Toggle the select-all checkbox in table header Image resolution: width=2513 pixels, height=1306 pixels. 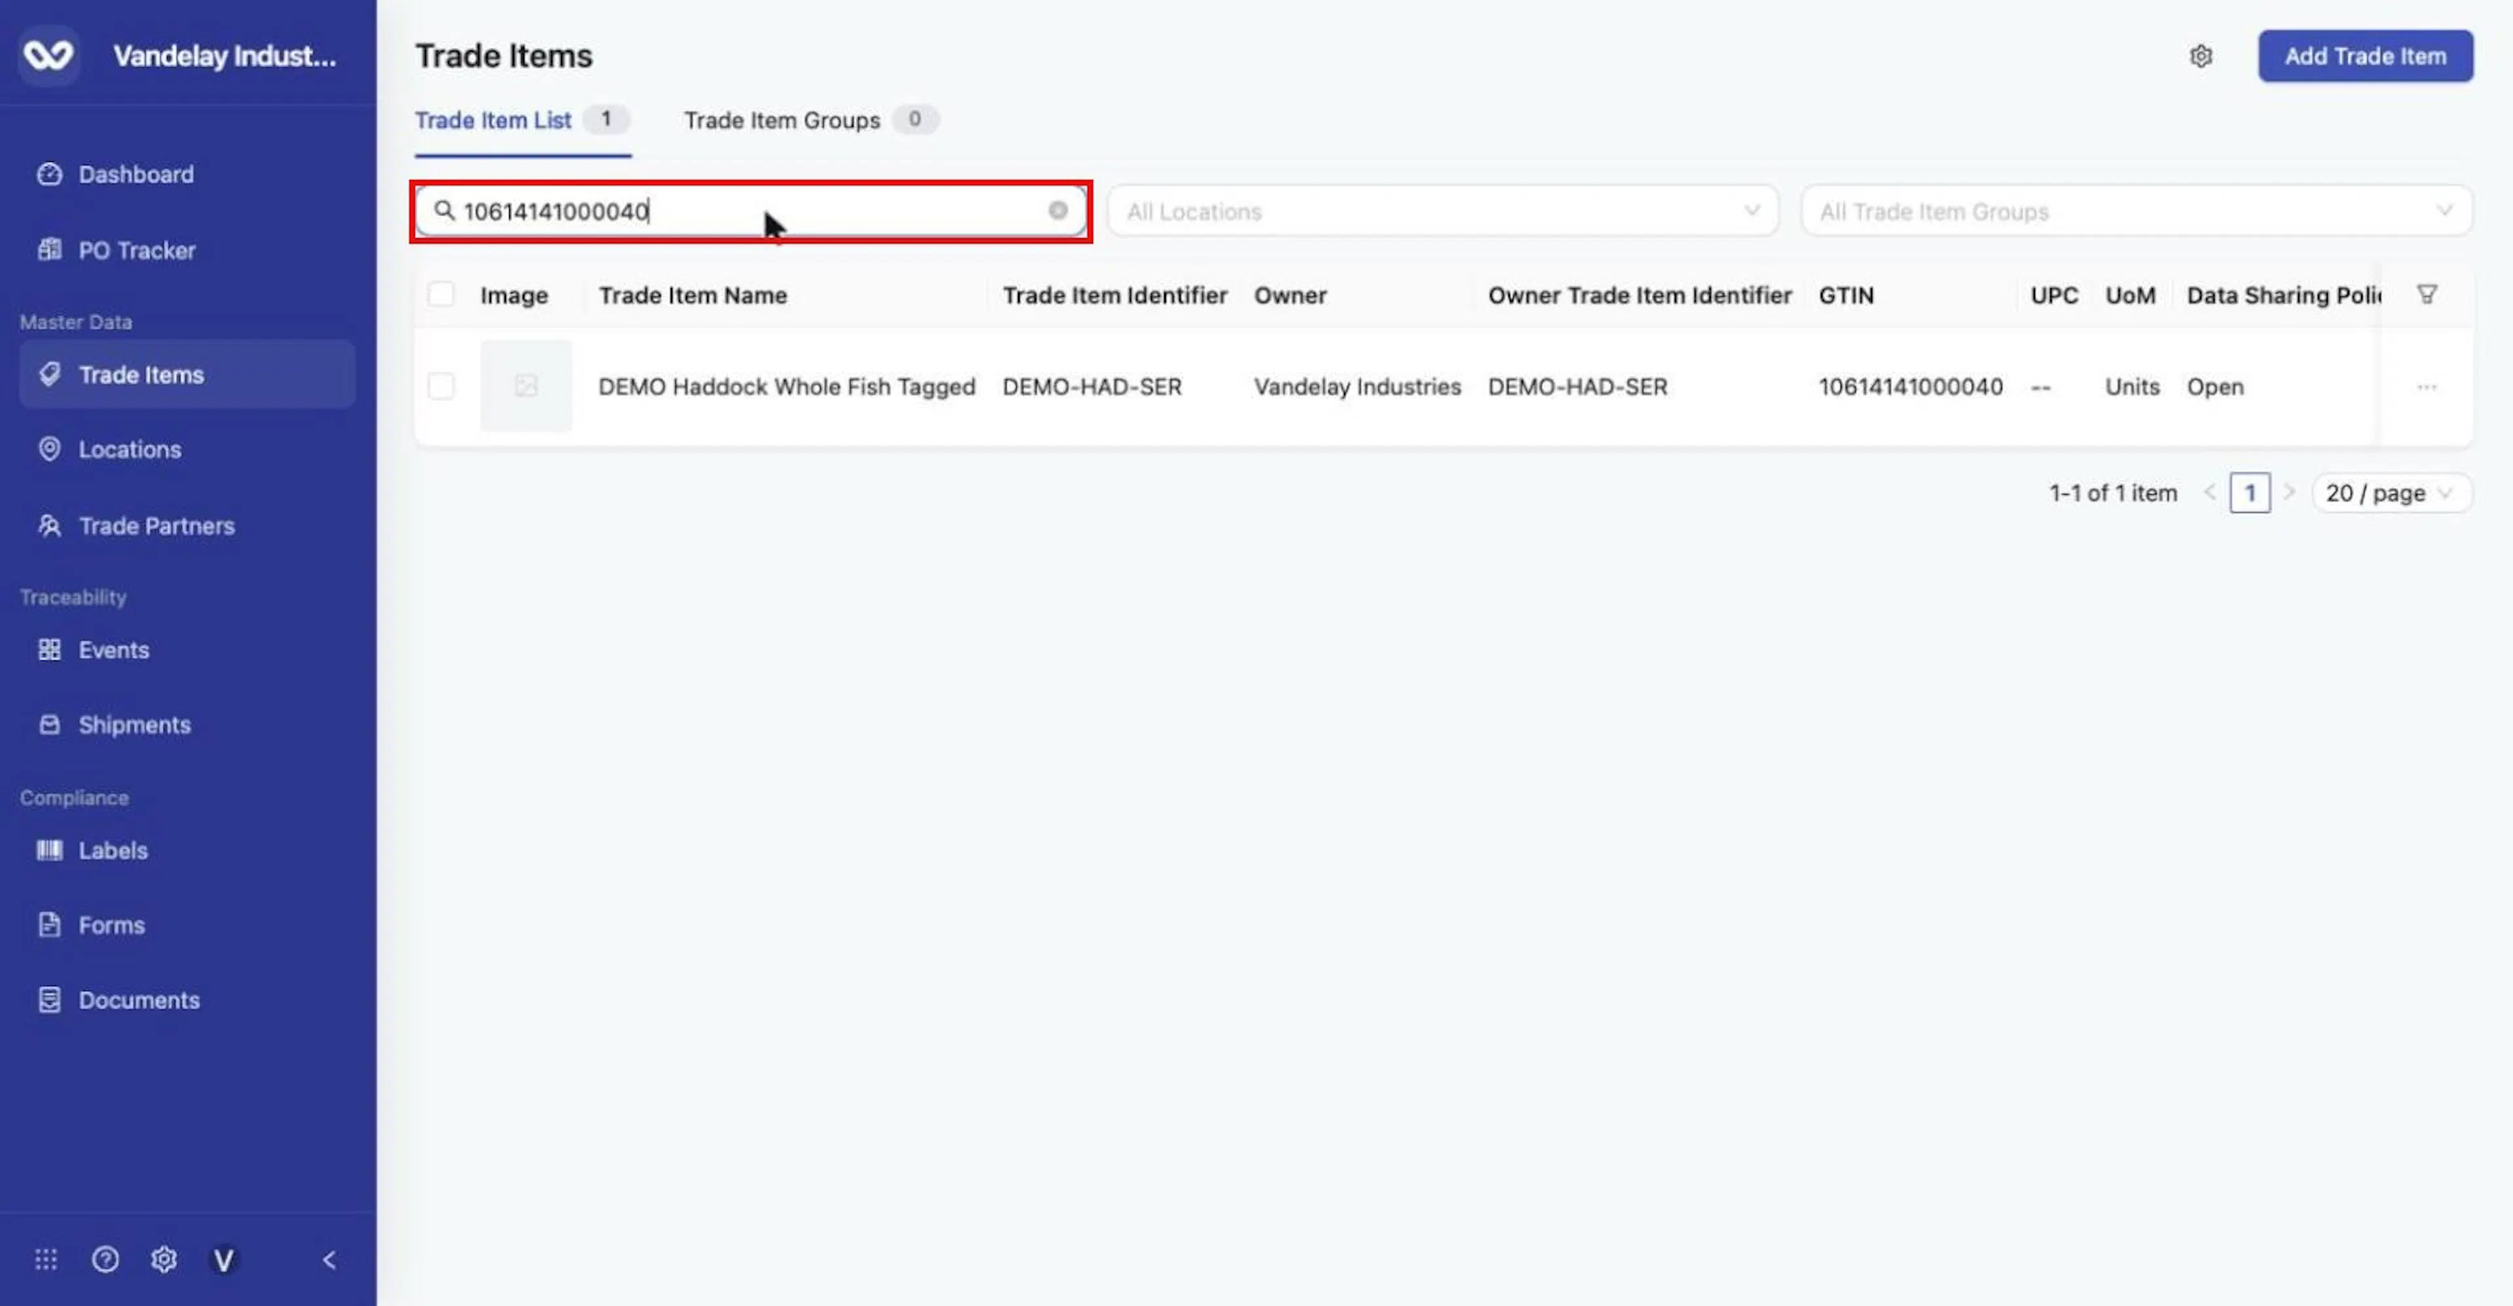click(x=441, y=294)
